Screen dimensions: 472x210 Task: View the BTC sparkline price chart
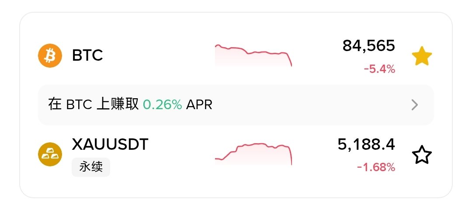point(253,55)
